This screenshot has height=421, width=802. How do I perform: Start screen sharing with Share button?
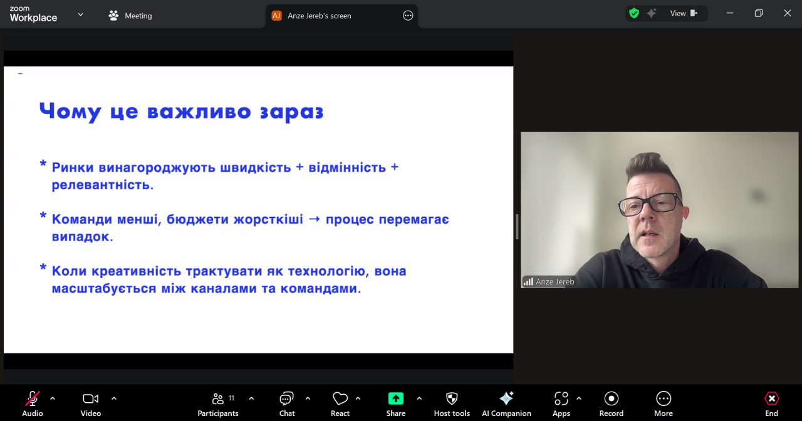(395, 399)
